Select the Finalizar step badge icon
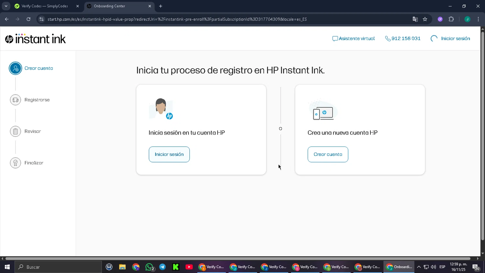This screenshot has height=273, width=485. pyautogui.click(x=16, y=163)
